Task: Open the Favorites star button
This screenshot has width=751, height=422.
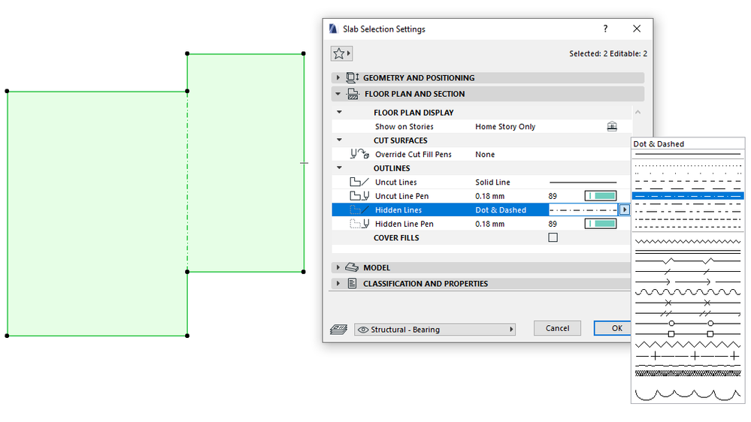Action: (341, 53)
